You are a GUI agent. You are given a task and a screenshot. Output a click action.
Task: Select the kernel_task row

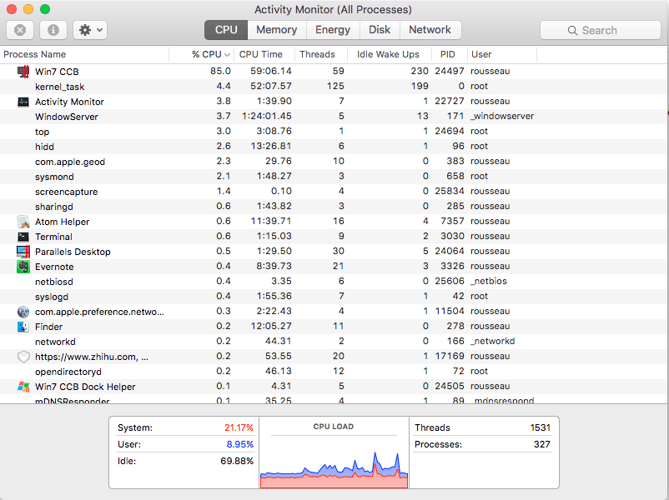pos(334,87)
